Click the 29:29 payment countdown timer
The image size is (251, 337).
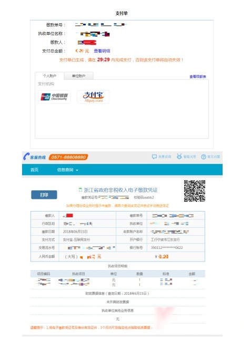coord(104,60)
